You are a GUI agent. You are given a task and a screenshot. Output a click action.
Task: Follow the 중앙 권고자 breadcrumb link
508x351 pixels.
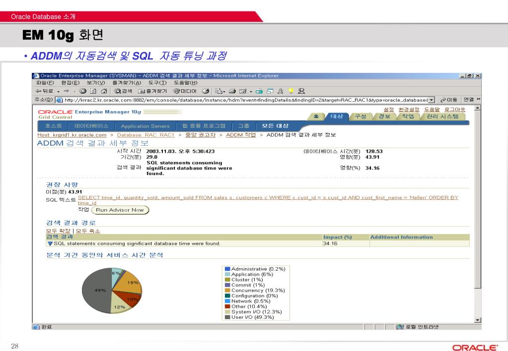pyautogui.click(x=200, y=135)
